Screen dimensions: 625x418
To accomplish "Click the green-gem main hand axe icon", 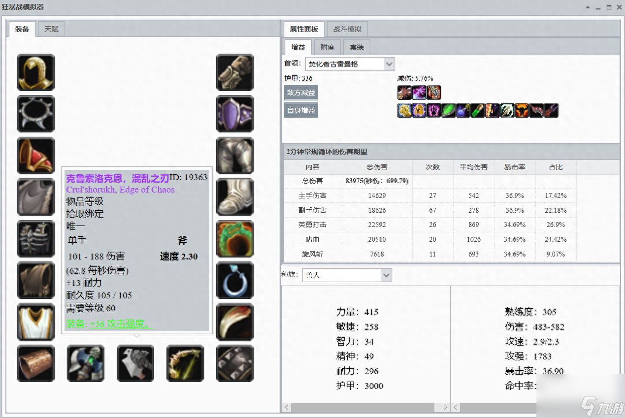I will click(x=86, y=363).
